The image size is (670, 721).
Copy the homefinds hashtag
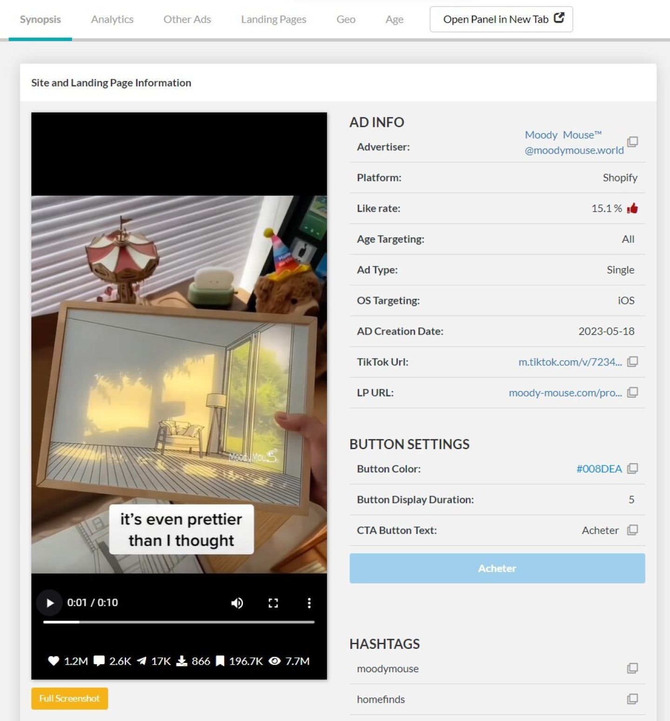(632, 699)
